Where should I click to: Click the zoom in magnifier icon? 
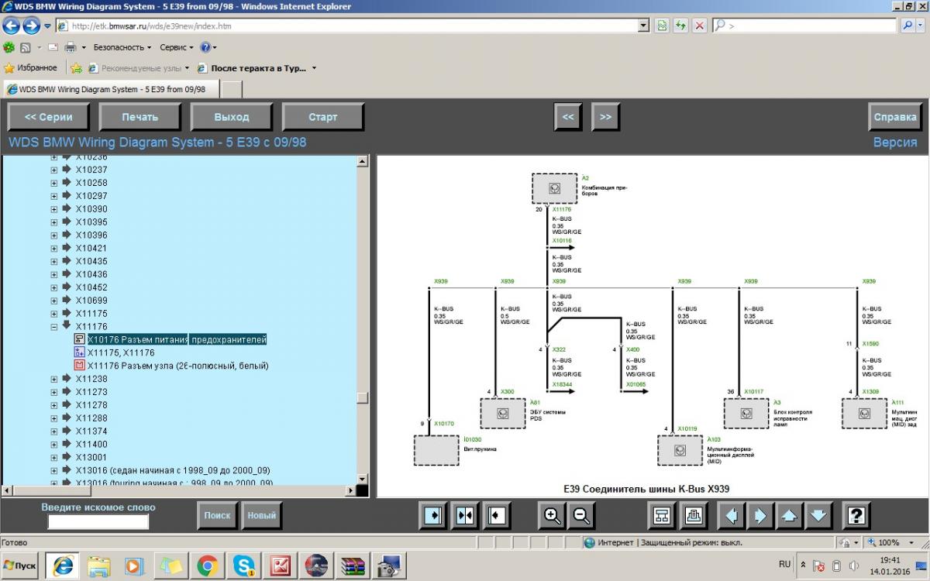coord(552,515)
